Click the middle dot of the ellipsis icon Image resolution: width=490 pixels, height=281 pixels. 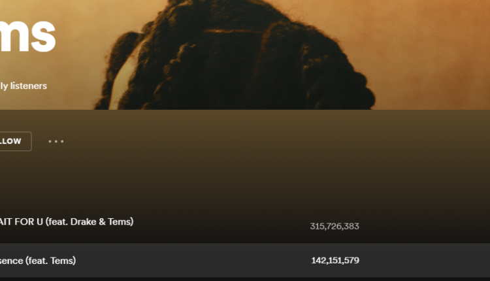point(56,141)
